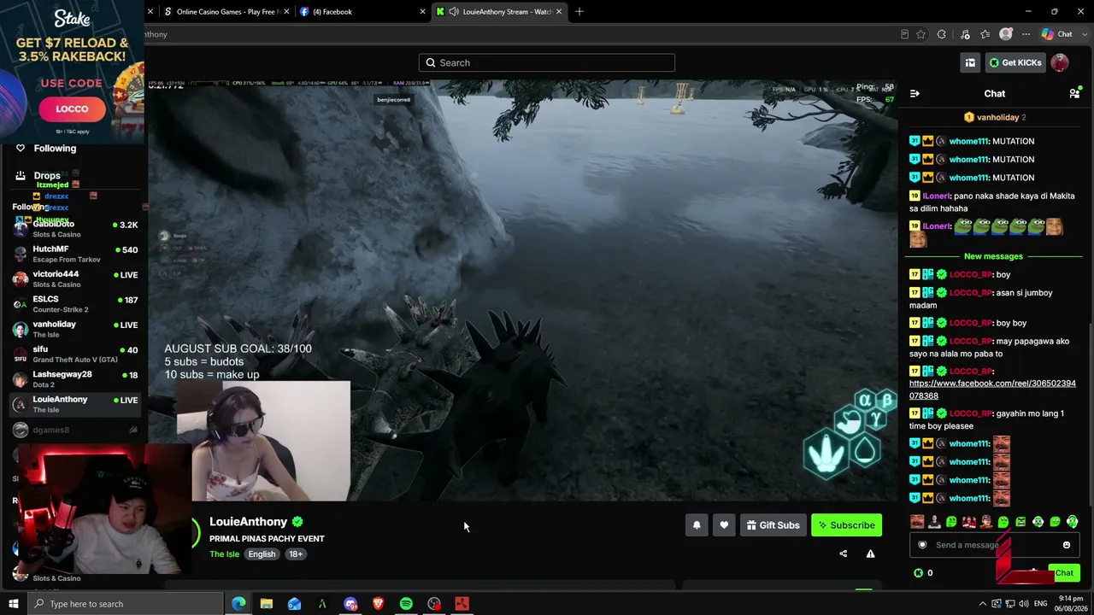The image size is (1094, 615).
Task: Open File Explorer from the taskbar
Action: click(x=267, y=604)
